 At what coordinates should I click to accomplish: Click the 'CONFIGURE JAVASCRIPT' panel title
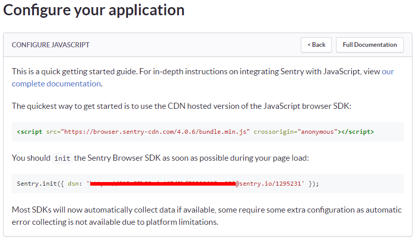(50, 45)
